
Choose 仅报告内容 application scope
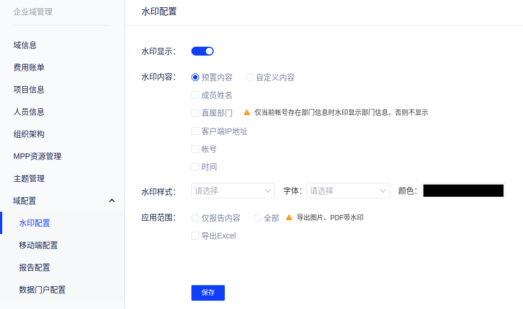click(195, 218)
